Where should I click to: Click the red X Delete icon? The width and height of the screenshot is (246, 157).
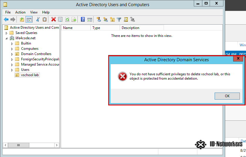click(53, 19)
